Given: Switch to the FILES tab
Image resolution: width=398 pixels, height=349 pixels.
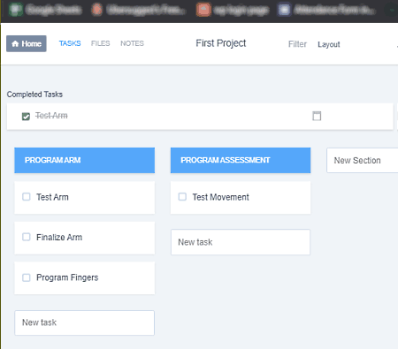Looking at the screenshot, I should [100, 43].
